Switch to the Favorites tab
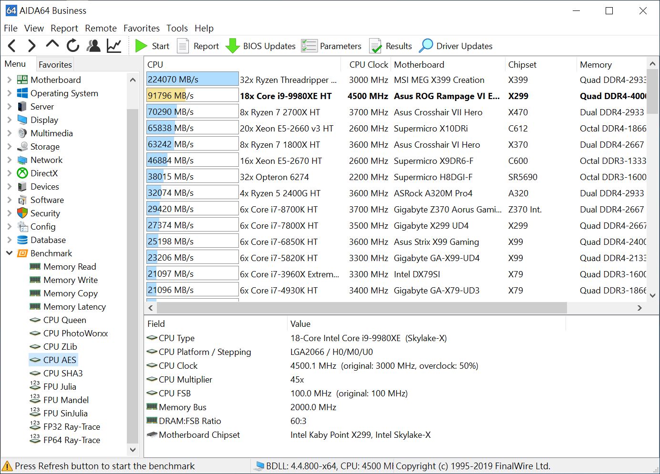 [x=55, y=64]
